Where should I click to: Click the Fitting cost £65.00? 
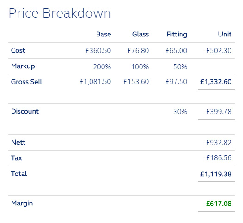pos(176,51)
